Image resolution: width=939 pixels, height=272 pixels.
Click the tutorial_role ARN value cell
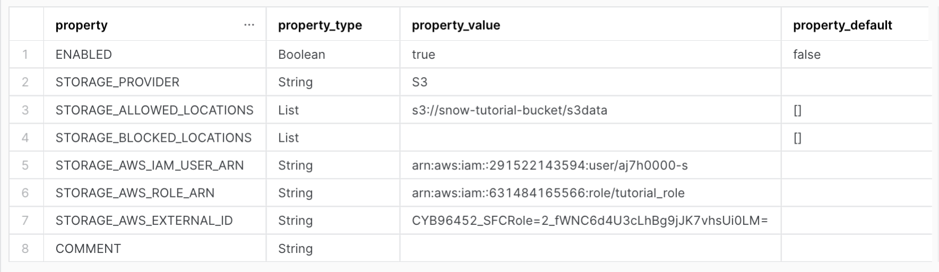tap(548, 193)
